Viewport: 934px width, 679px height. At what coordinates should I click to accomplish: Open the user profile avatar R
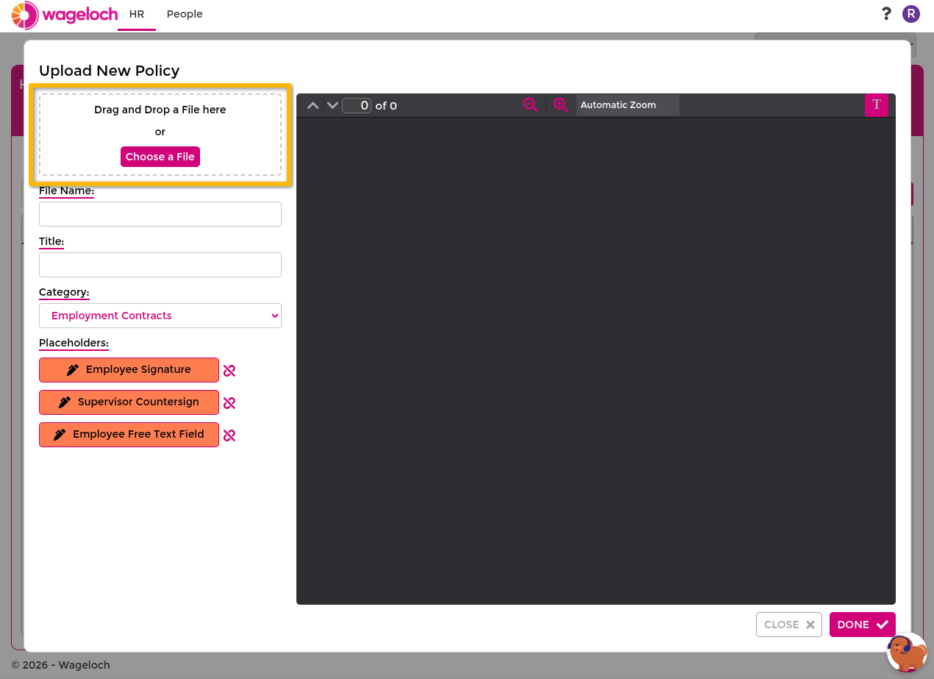[911, 13]
